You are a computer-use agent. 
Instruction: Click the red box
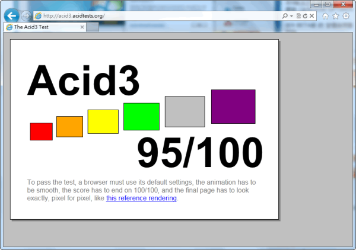coord(42,132)
